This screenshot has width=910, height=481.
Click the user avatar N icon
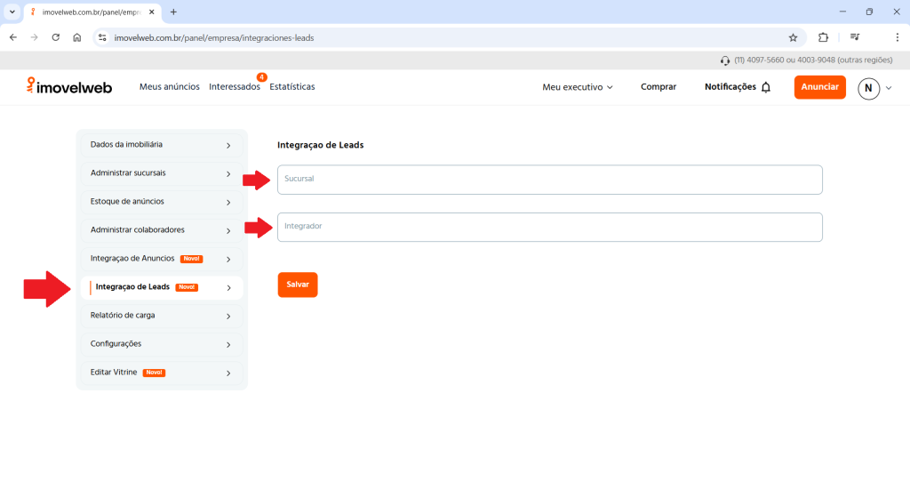868,88
